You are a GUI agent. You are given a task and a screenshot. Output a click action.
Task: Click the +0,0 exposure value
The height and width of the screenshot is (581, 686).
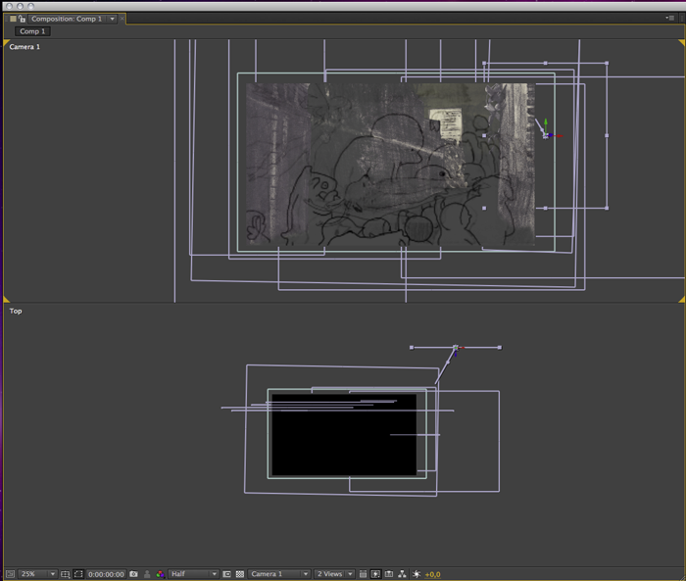click(433, 574)
